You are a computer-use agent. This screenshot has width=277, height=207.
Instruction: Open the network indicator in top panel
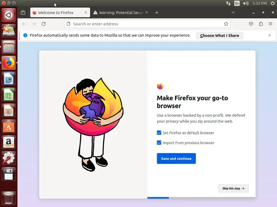pyautogui.click(x=228, y=3)
